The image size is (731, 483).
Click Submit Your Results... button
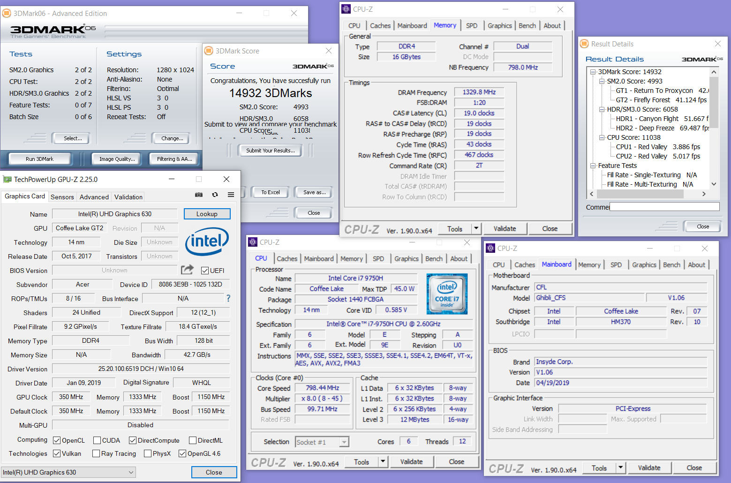(x=271, y=151)
